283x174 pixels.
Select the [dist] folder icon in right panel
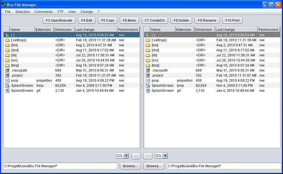(x=148, y=50)
